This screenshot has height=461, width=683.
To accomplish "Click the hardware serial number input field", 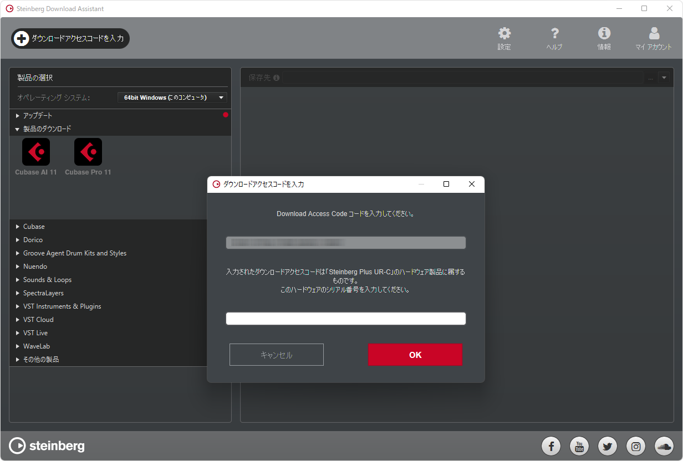I will pos(346,319).
